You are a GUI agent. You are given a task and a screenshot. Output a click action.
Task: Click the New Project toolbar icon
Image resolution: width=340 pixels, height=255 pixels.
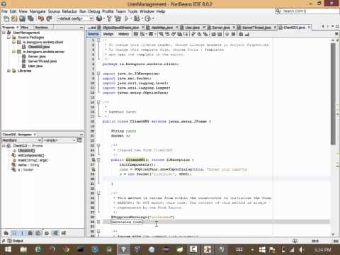14,18
